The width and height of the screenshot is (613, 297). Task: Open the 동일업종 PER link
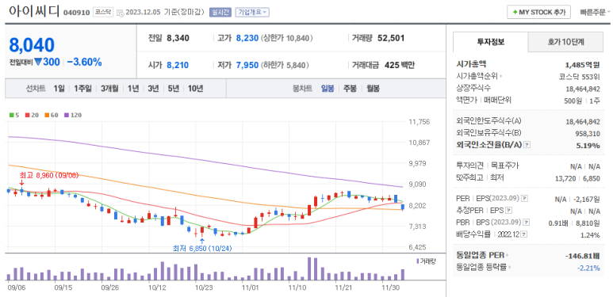[x=480, y=256]
